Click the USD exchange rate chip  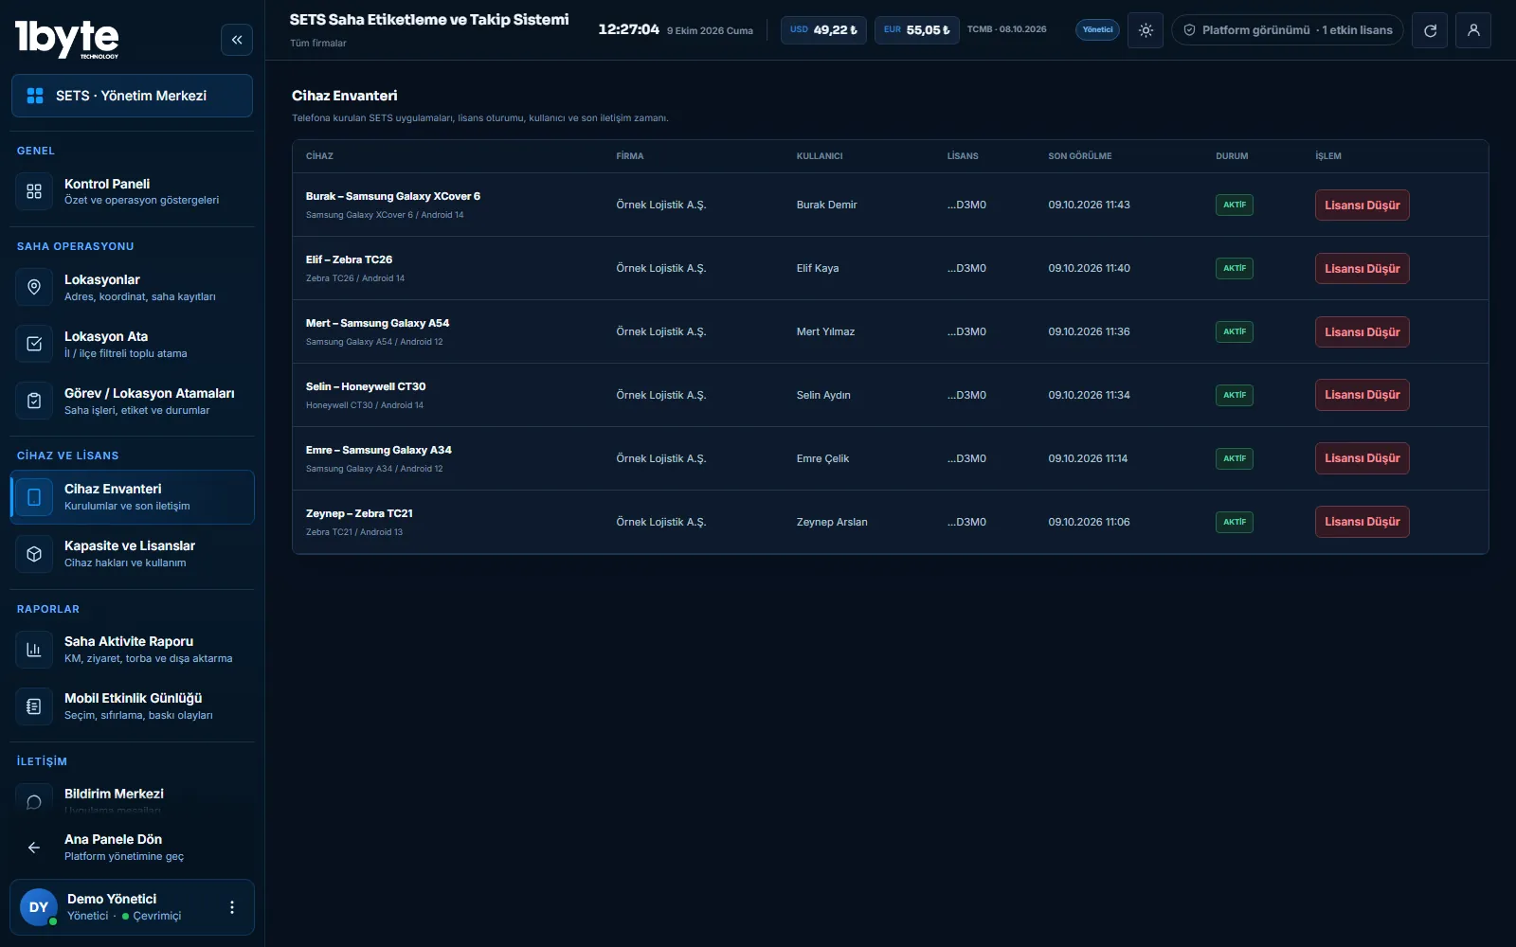pyautogui.click(x=823, y=30)
